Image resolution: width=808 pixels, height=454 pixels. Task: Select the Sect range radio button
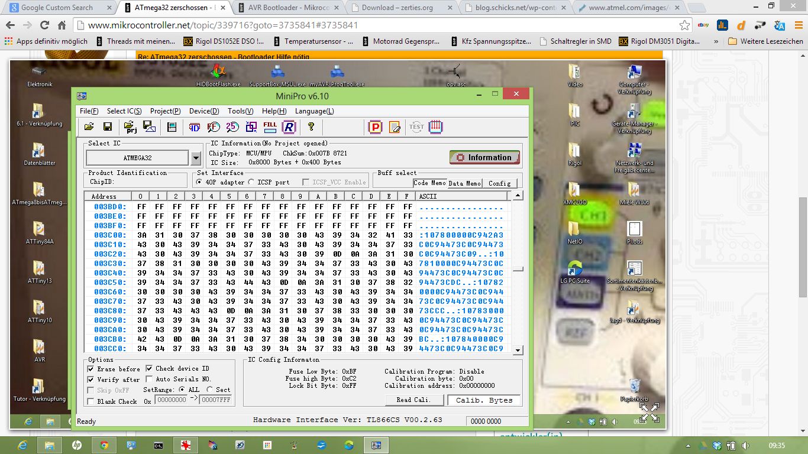point(209,389)
